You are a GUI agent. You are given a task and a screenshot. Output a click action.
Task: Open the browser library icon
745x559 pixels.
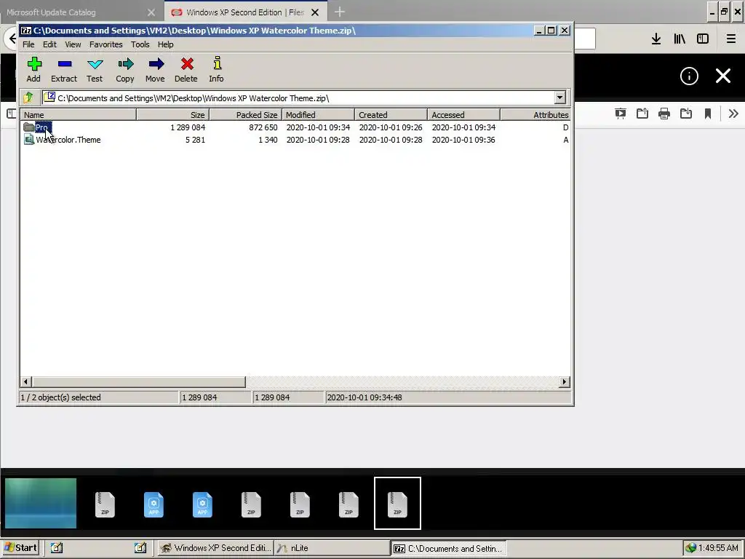(680, 39)
